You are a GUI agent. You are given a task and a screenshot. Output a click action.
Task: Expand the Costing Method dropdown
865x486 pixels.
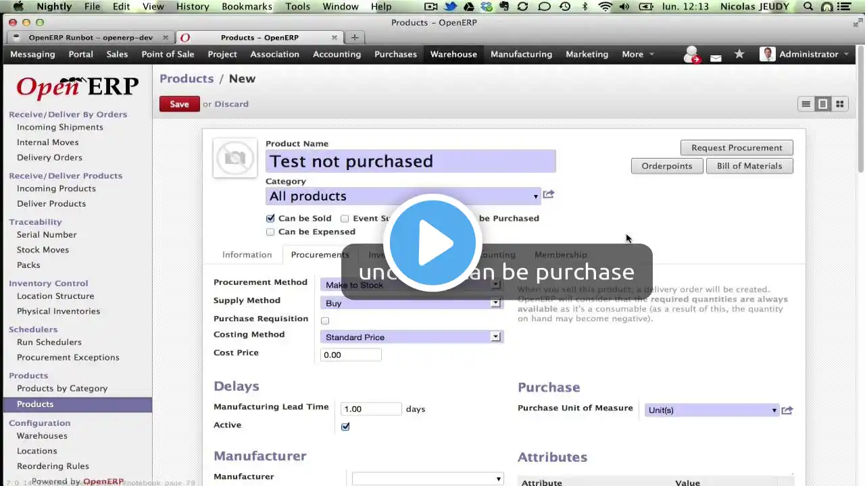412,337
